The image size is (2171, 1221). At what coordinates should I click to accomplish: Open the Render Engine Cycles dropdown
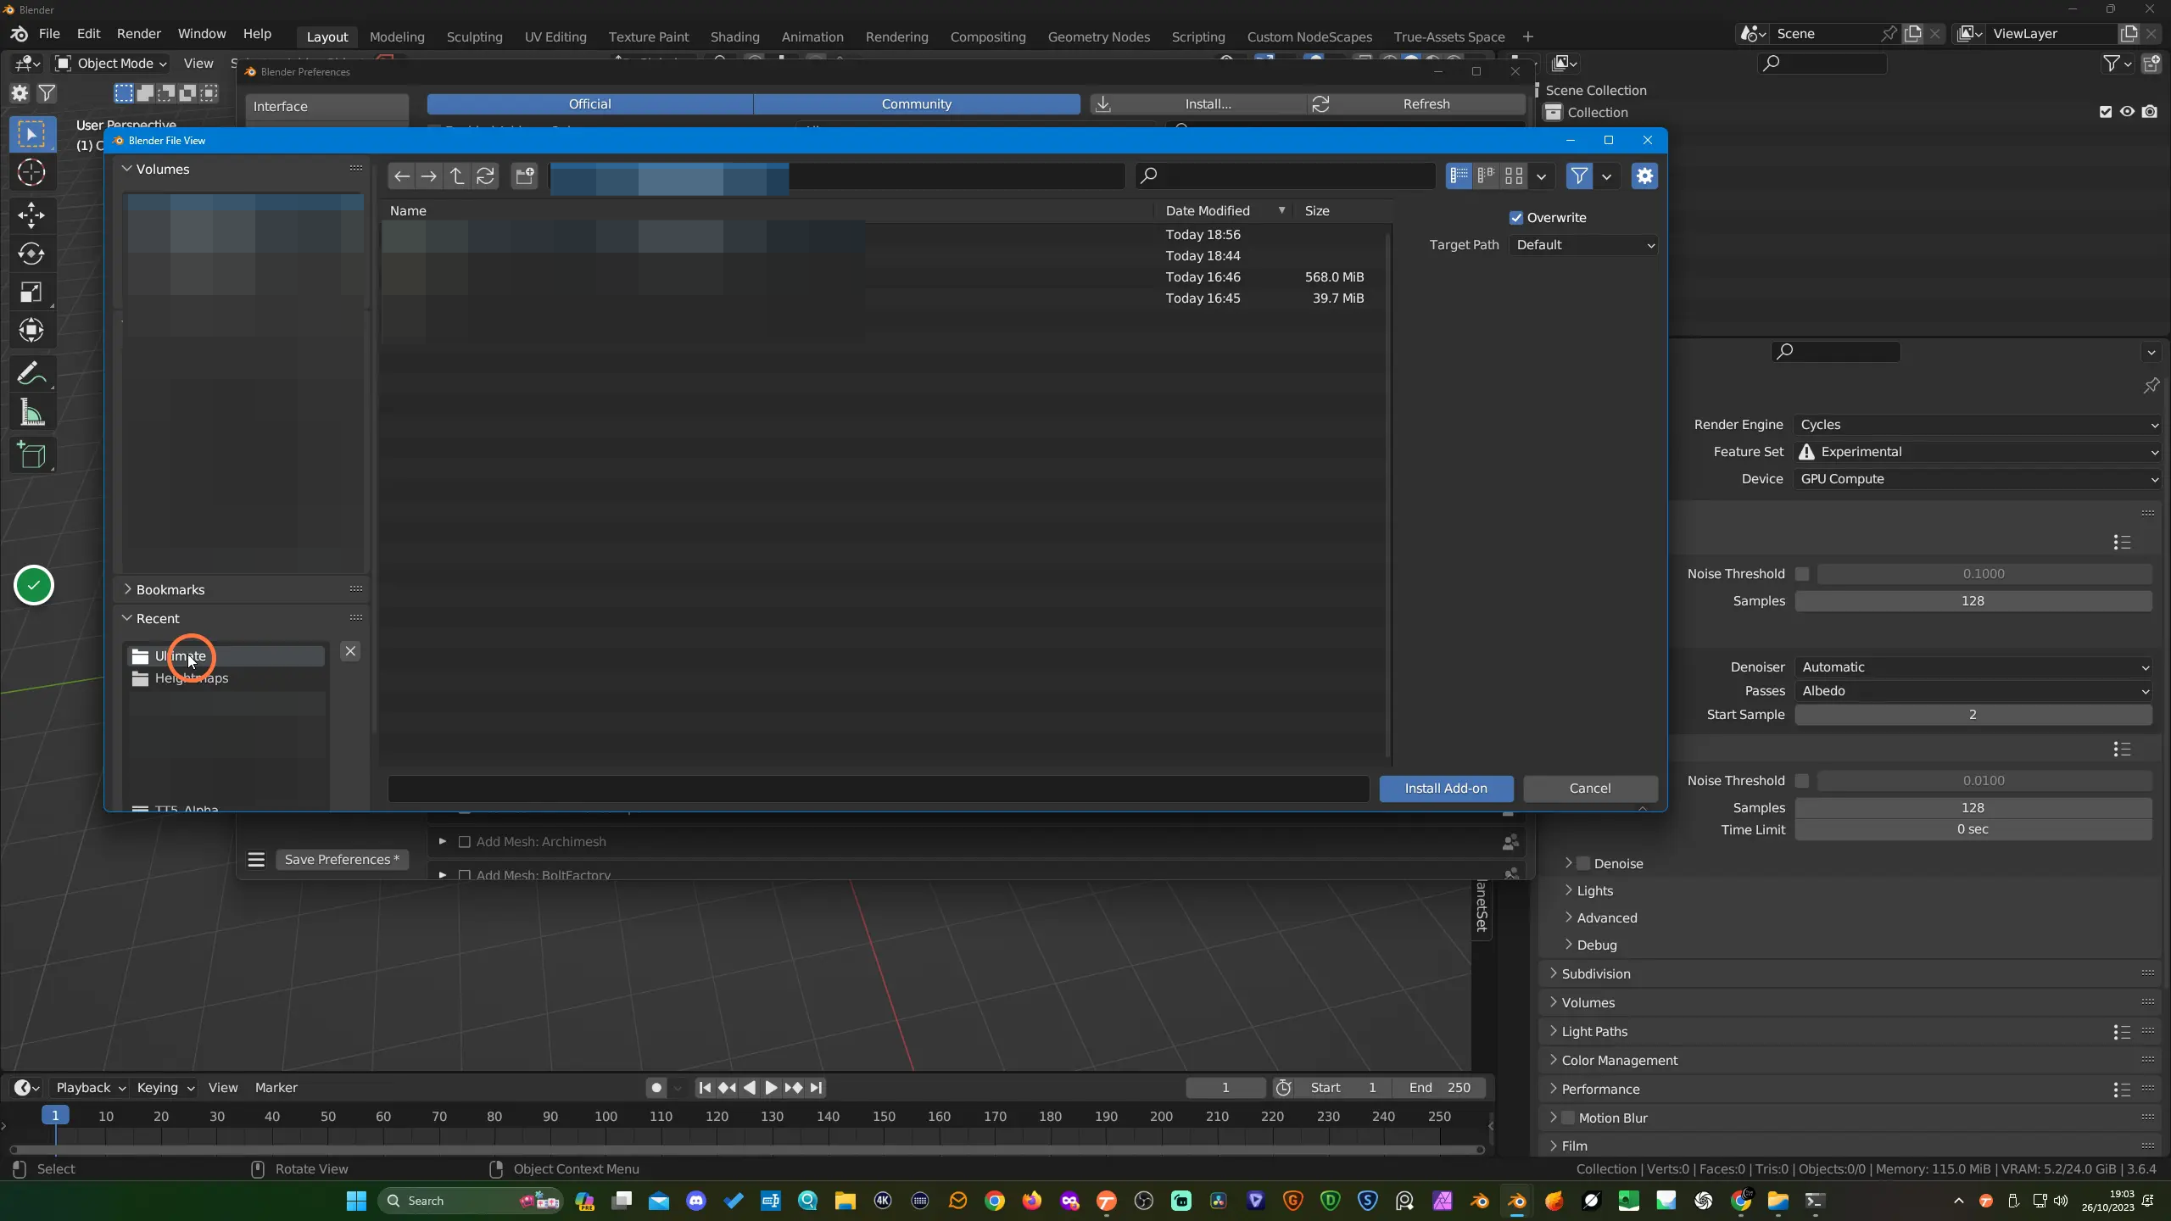pos(1978,425)
